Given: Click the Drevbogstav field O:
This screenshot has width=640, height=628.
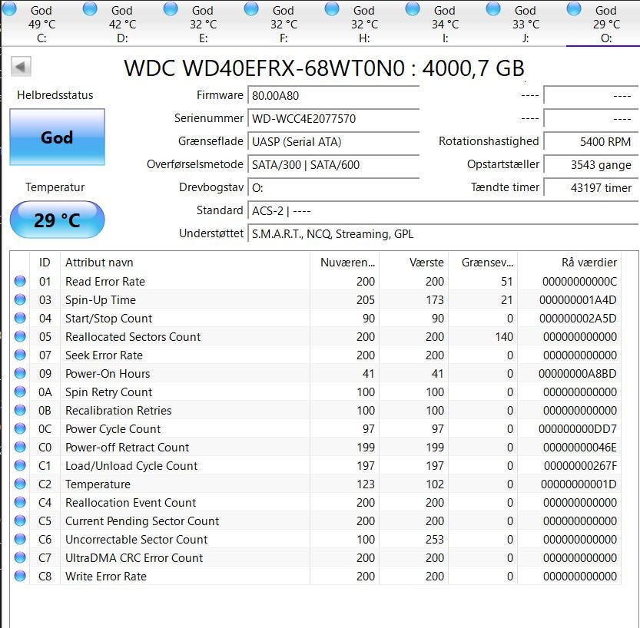Looking at the screenshot, I should (x=333, y=187).
